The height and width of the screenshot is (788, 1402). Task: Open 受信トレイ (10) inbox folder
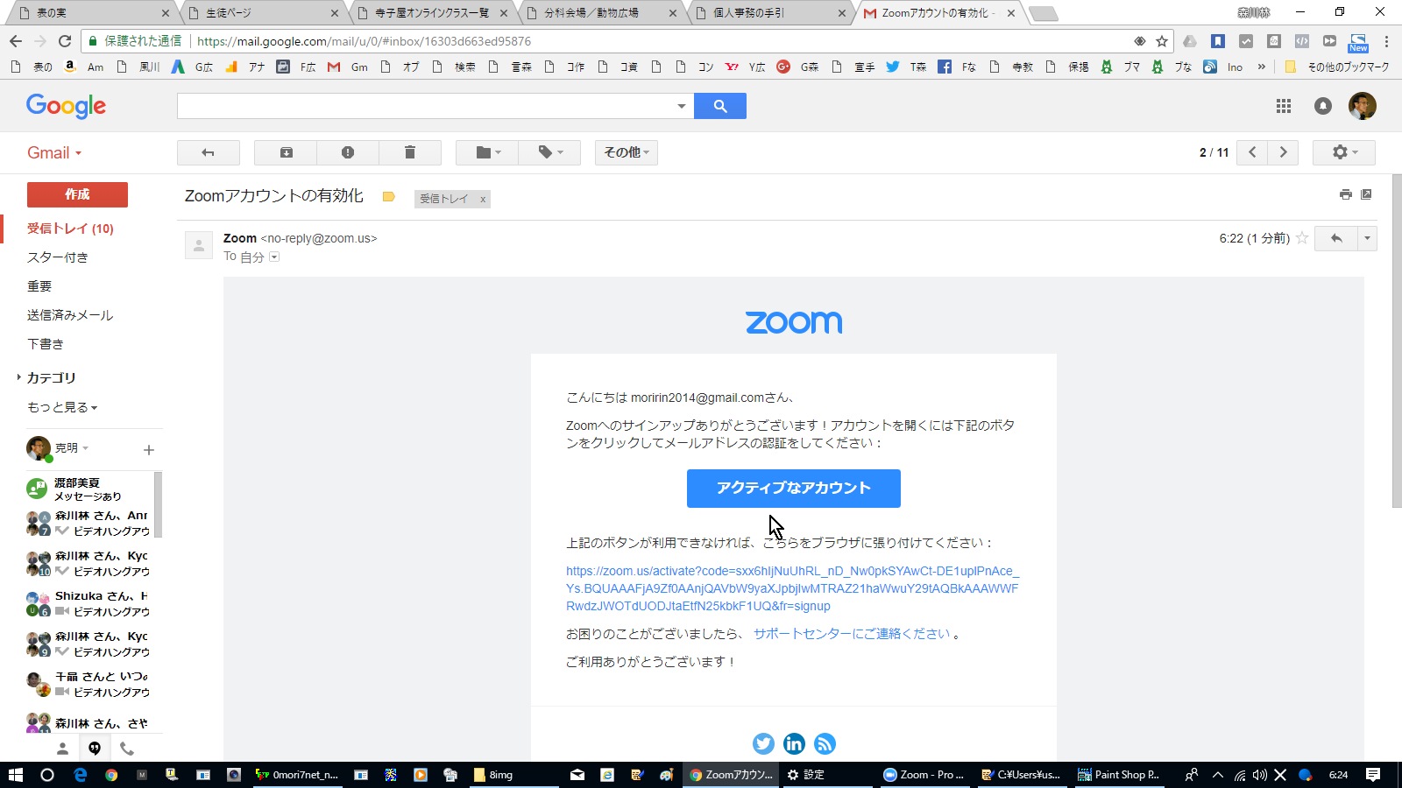[x=70, y=229]
